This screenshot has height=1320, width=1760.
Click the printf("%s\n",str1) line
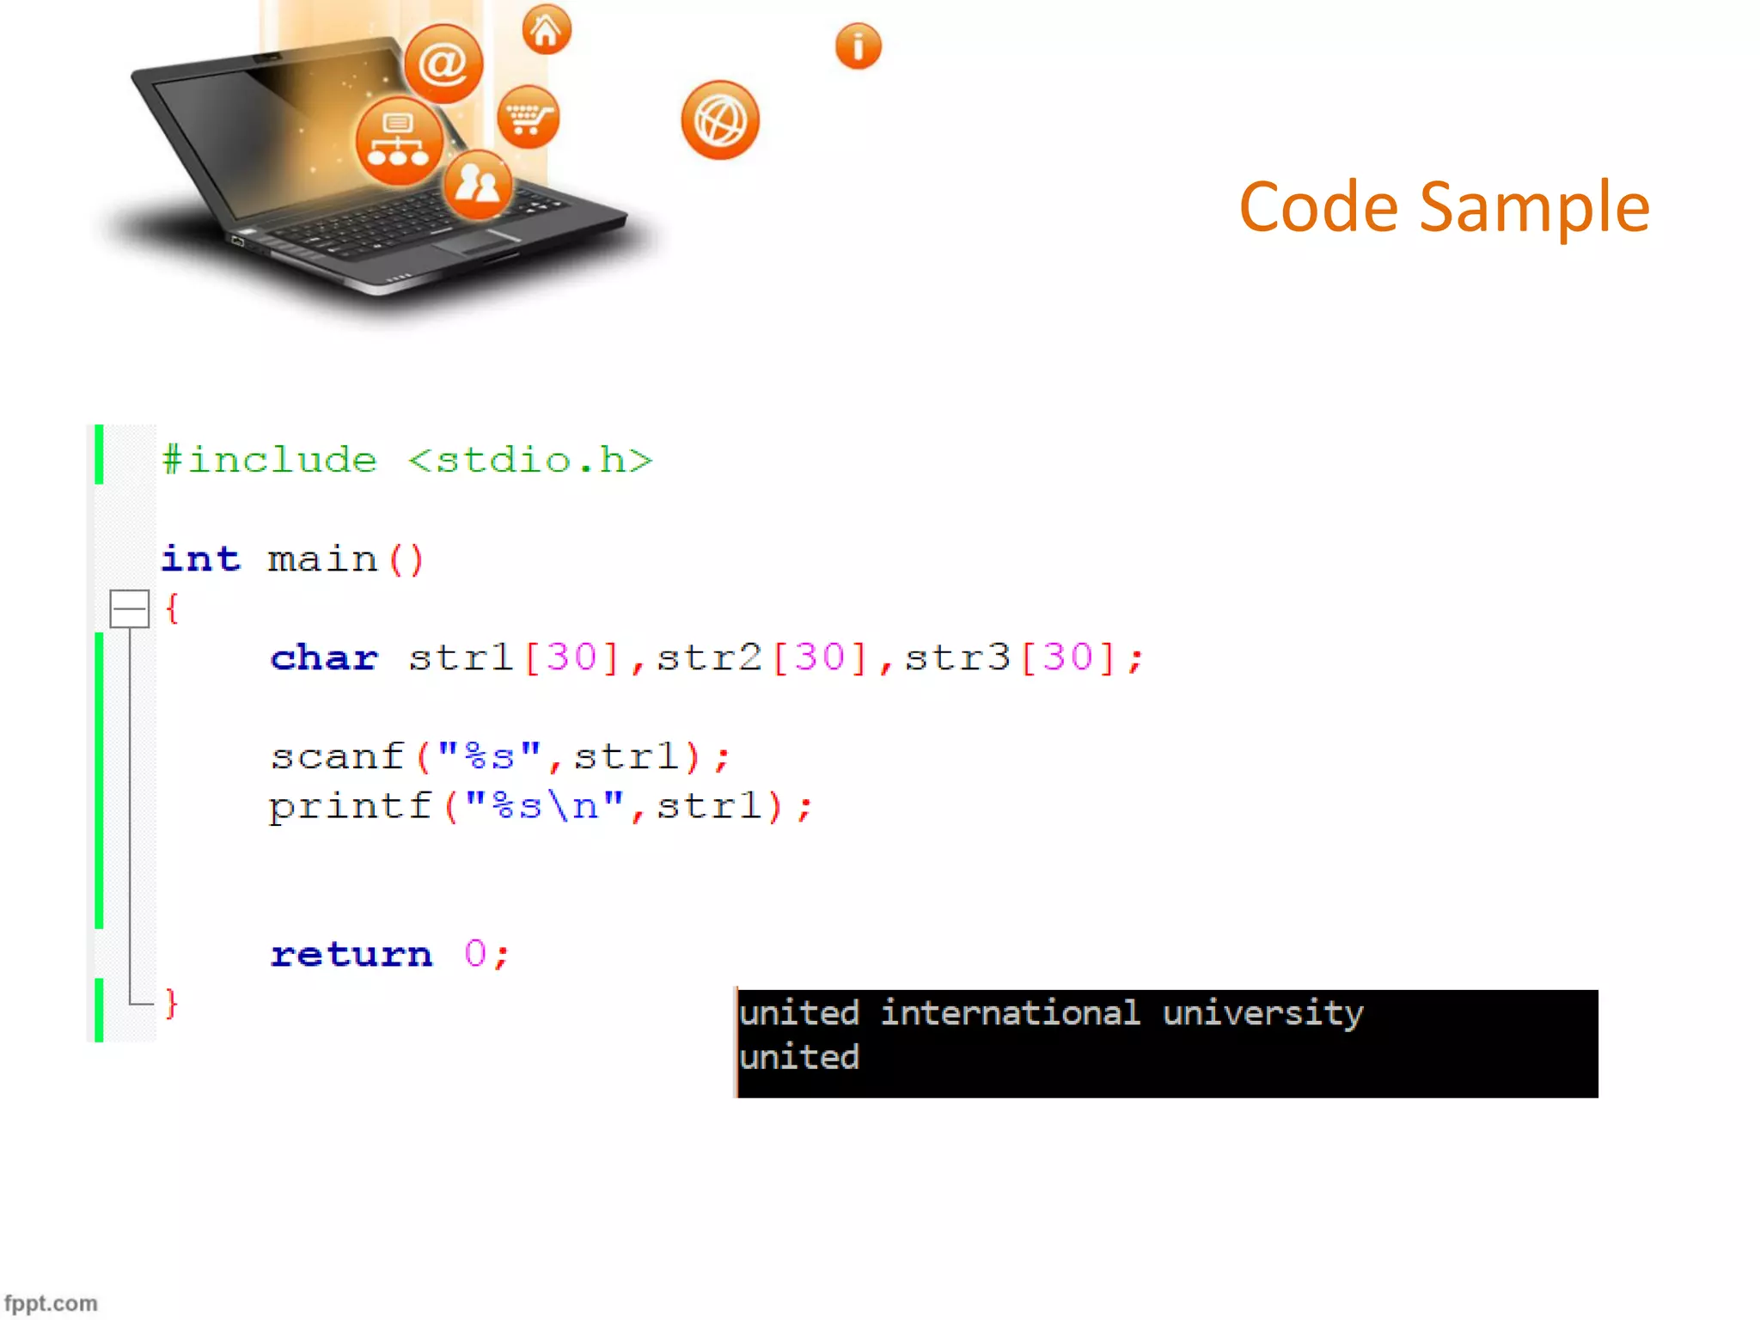click(541, 807)
